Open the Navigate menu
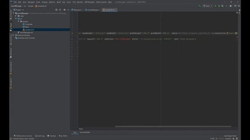250x140 pixels. [31, 2]
